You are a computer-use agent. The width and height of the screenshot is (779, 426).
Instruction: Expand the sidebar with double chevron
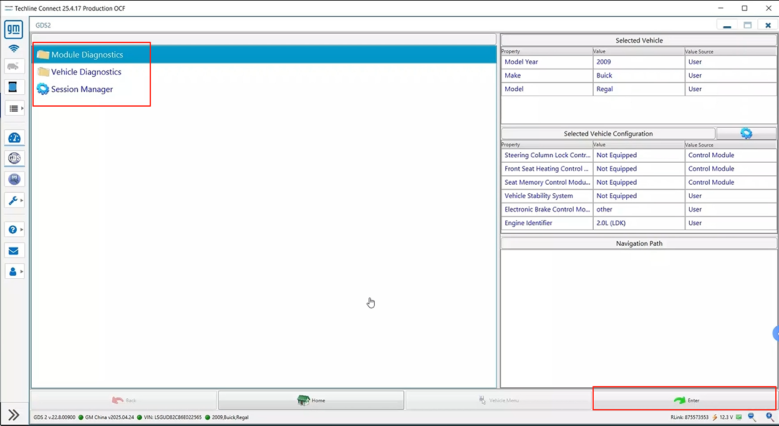14,415
